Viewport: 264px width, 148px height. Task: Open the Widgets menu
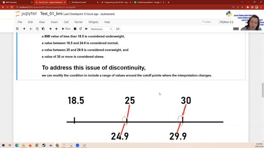coord(93,22)
